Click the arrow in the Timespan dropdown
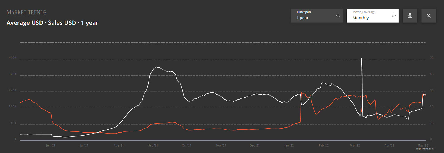This screenshot has height=153, width=444. pyautogui.click(x=338, y=16)
